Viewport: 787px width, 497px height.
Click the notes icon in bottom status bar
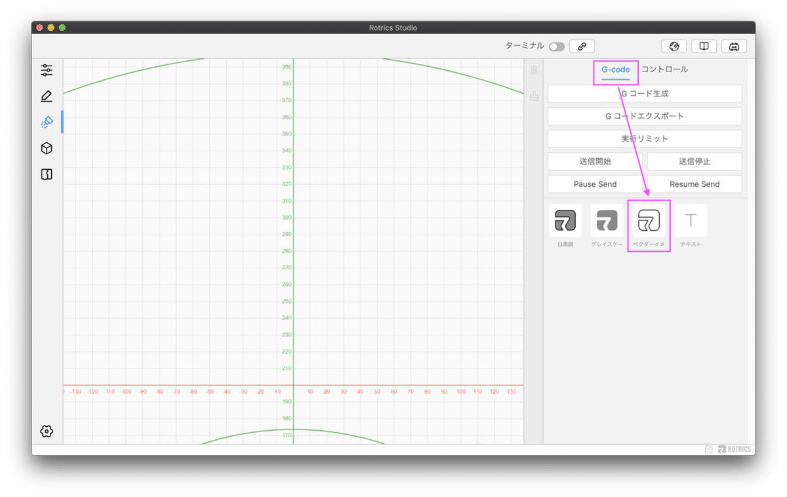[x=709, y=449]
